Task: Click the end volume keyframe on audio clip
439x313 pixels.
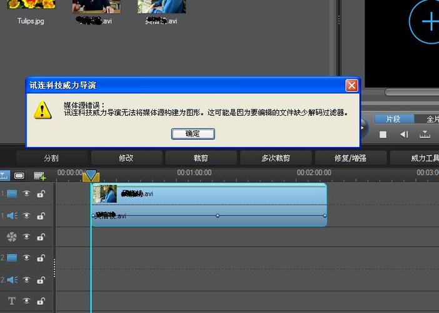Action: [325, 216]
